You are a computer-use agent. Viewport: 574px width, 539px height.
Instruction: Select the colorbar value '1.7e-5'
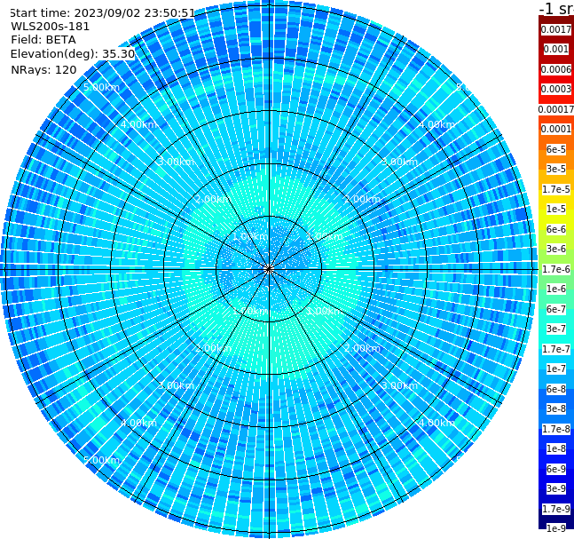click(556, 189)
